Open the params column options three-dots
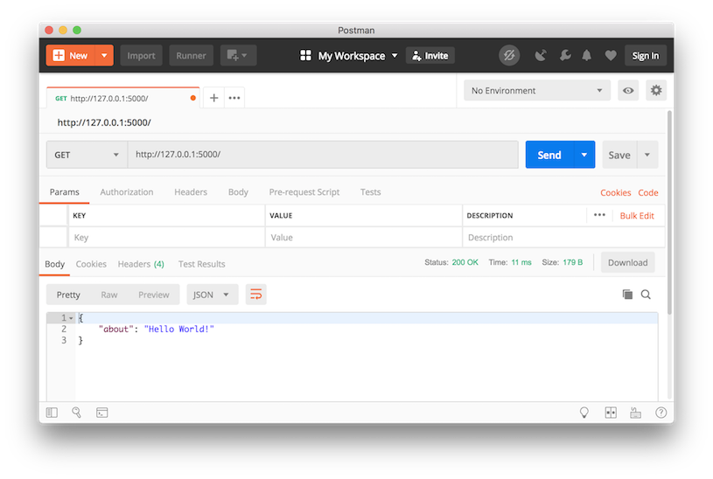 [x=599, y=215]
